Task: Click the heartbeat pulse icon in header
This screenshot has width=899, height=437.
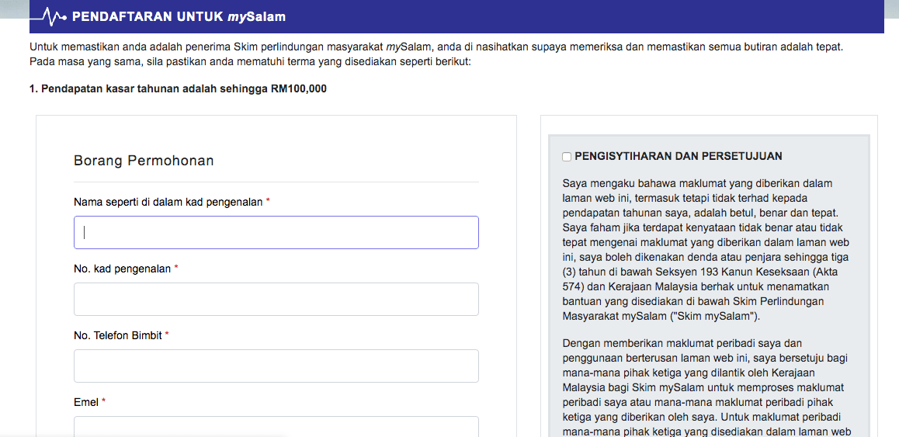Action: [x=49, y=17]
